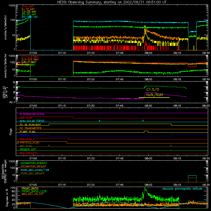The width and height of the screenshot is (211, 211).
Task: Click the MAX_DET_VS_TOT legend label
Action: [32, 194]
